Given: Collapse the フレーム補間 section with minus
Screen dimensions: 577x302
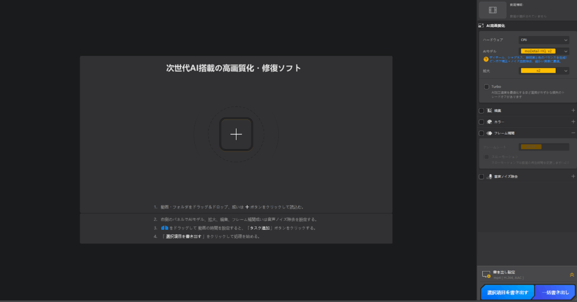Looking at the screenshot, I should (x=573, y=133).
